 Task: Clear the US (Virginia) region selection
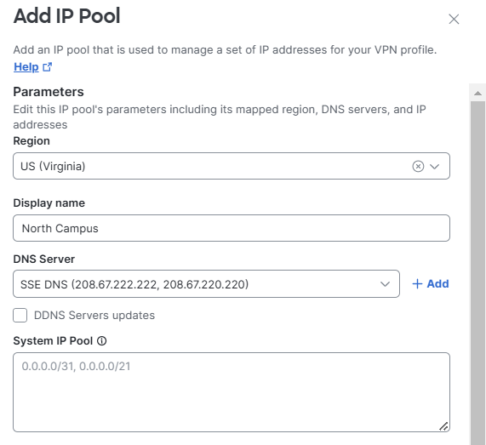(x=418, y=167)
